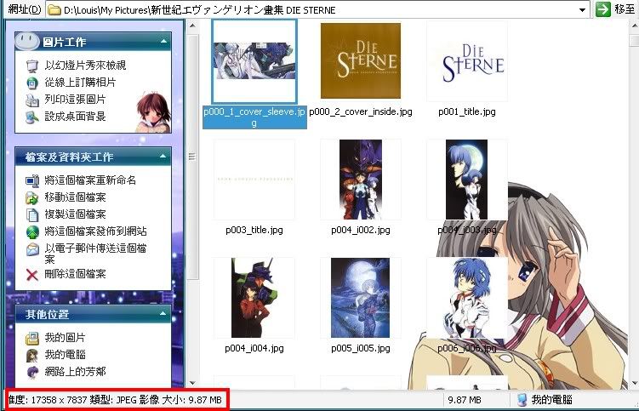This screenshot has height=411, width=639.
Task: Open 我的電腦 link in Other Places
Action: point(65,355)
